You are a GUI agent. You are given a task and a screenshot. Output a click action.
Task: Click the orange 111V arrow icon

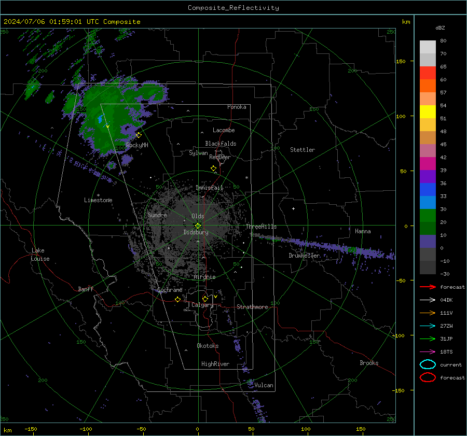[x=428, y=313]
